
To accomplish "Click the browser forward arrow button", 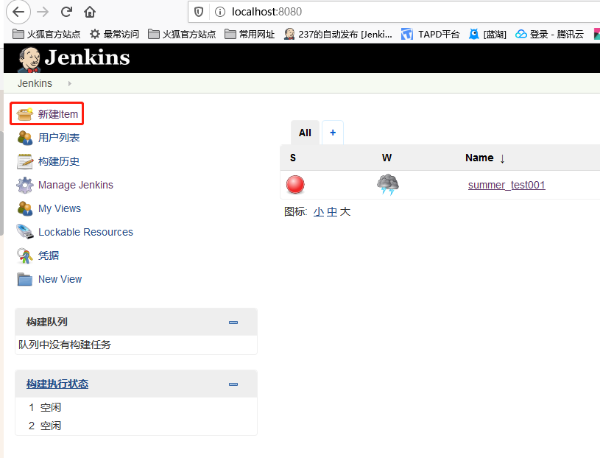I will 43,12.
